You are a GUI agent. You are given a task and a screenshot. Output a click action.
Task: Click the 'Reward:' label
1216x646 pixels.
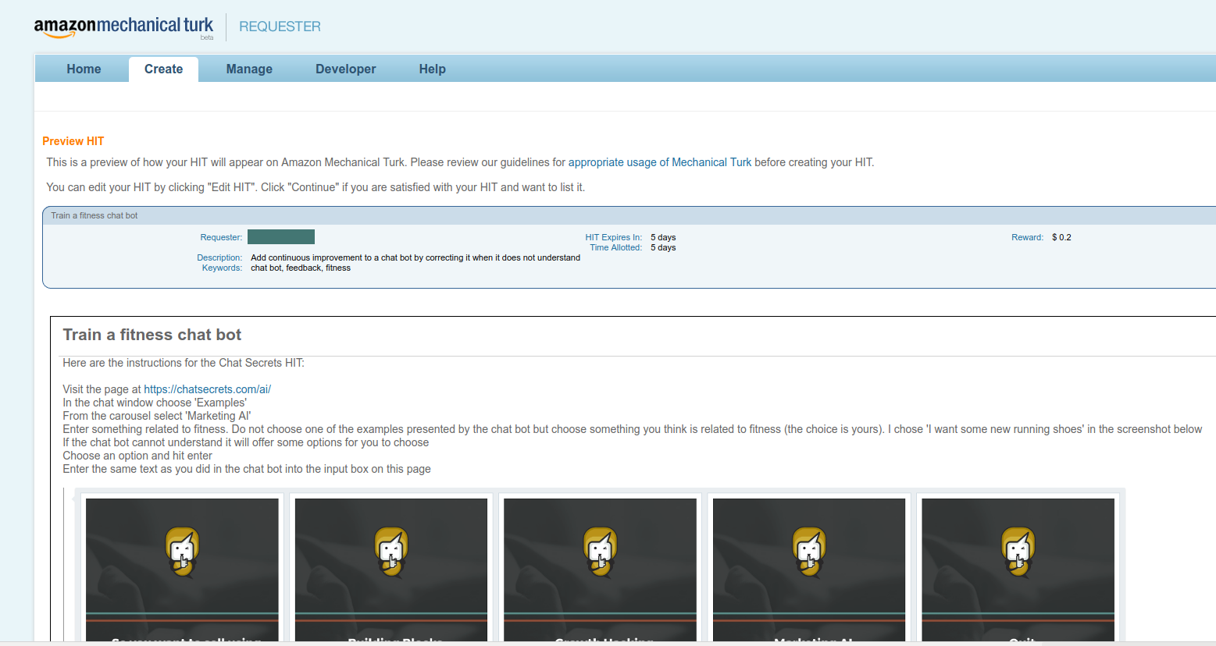coord(1027,237)
